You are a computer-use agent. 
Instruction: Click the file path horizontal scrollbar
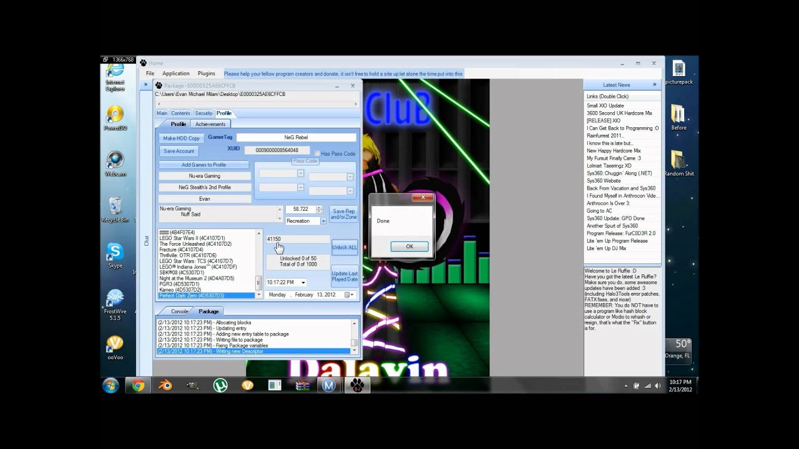[x=257, y=104]
